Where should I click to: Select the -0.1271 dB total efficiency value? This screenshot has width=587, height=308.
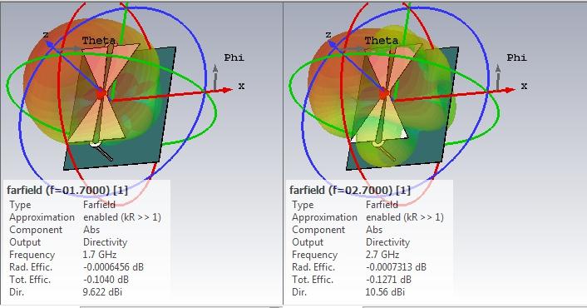388,280
